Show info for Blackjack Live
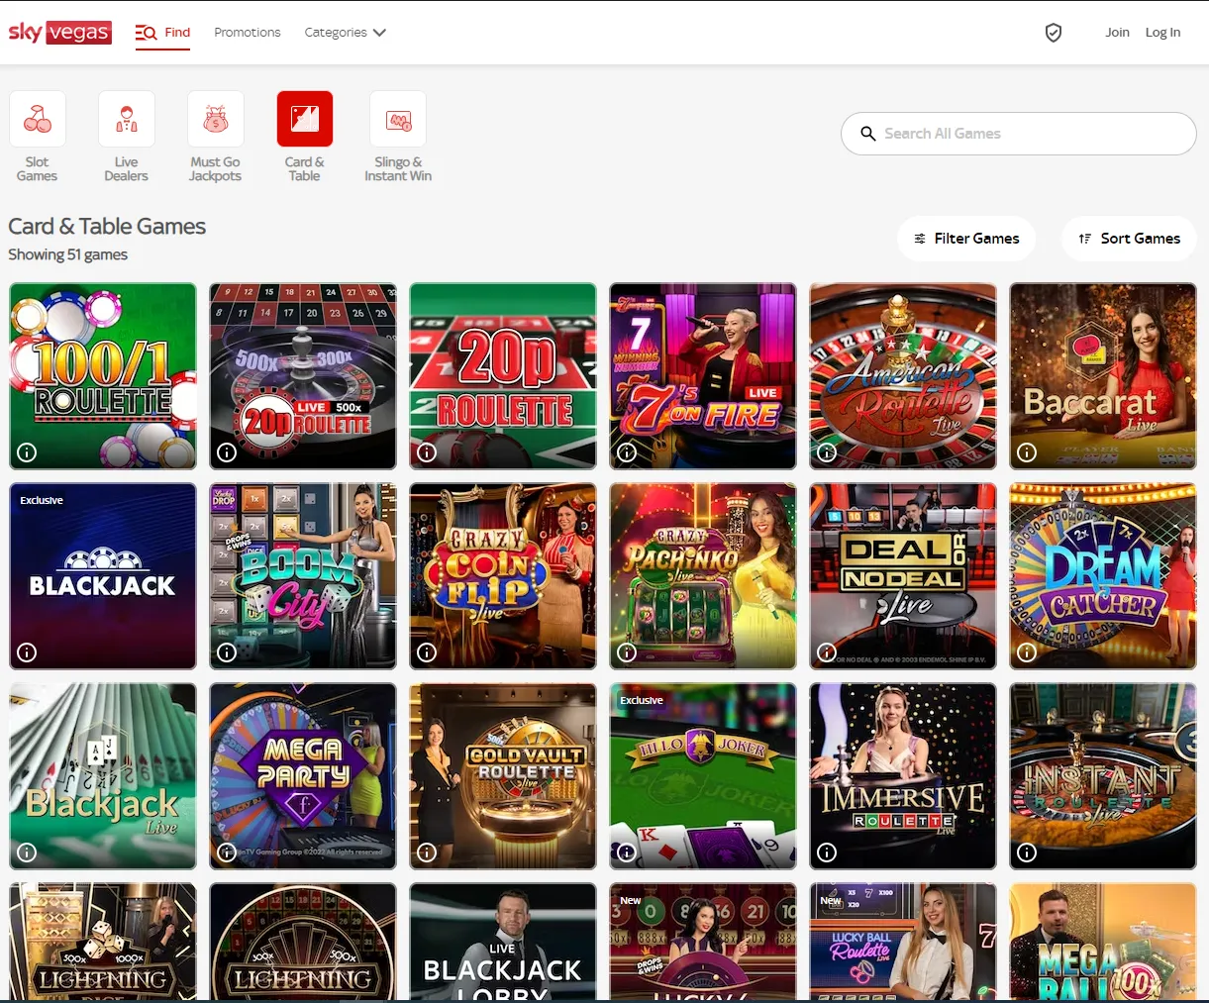This screenshot has height=1003, width=1209. [27, 853]
